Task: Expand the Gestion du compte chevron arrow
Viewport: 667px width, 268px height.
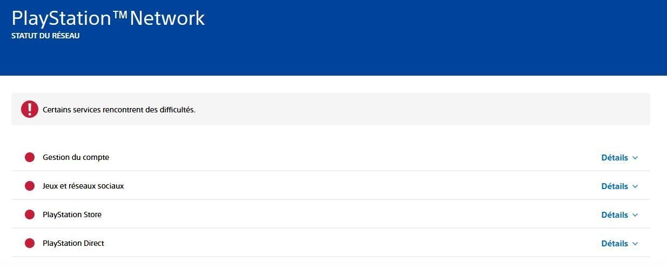Action: coord(635,158)
